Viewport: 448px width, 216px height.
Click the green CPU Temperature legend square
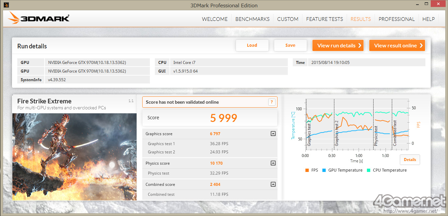368,170
